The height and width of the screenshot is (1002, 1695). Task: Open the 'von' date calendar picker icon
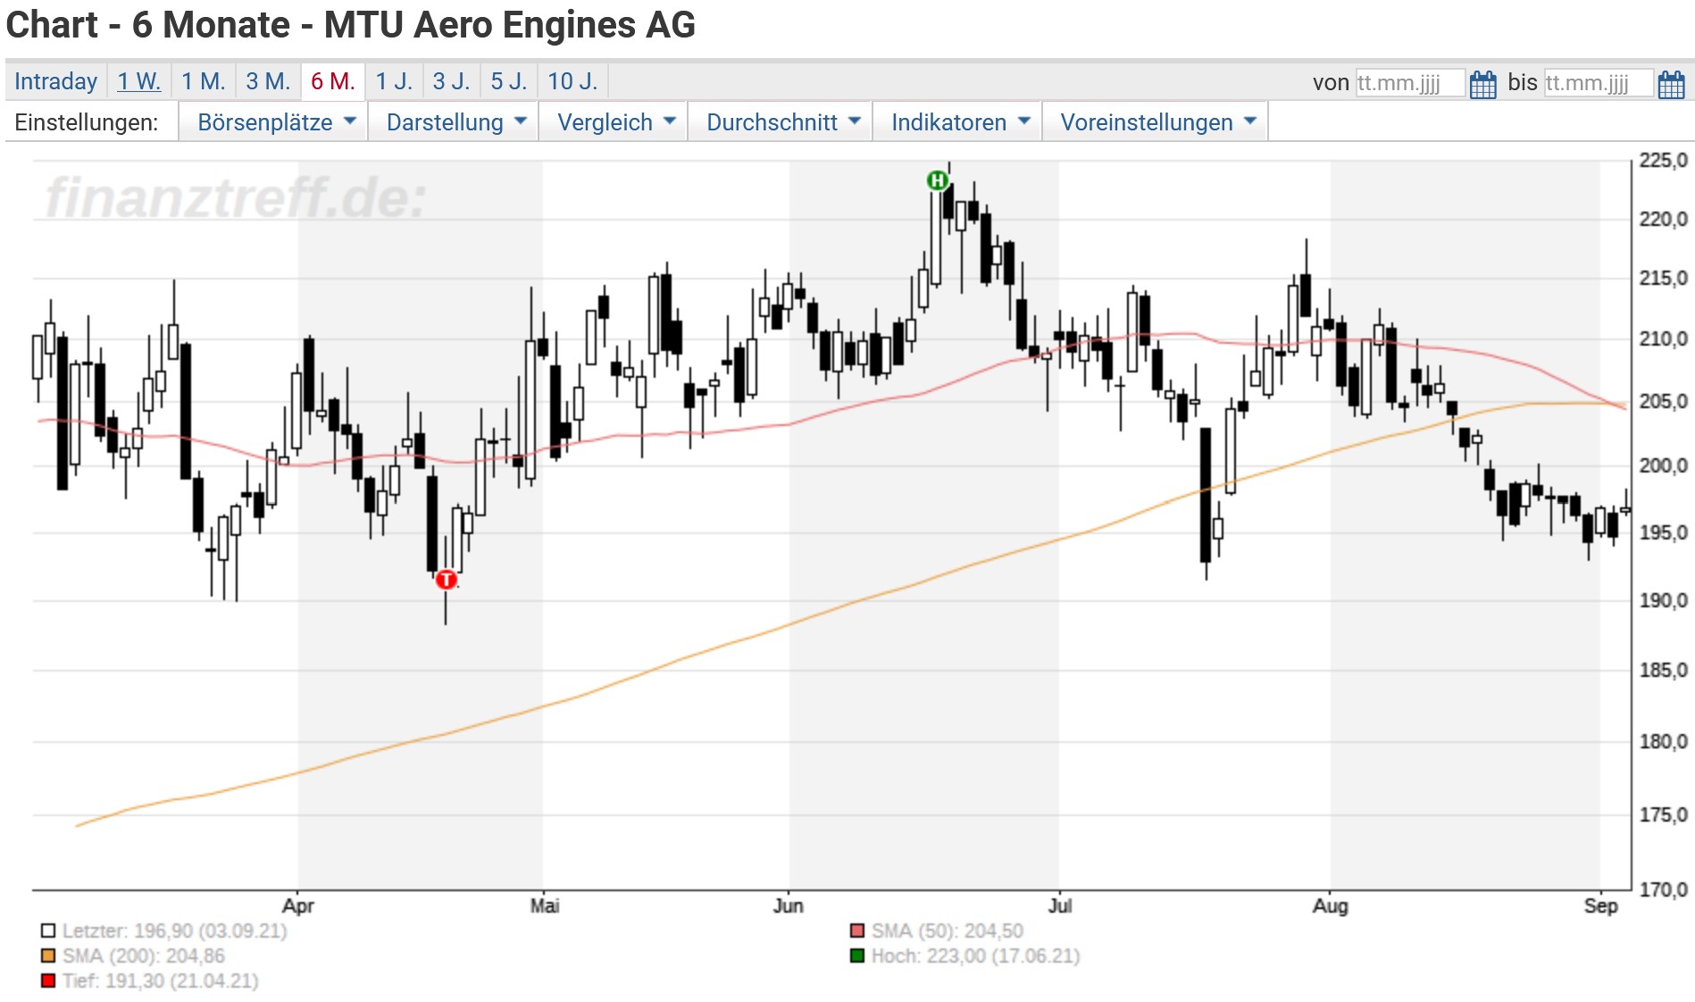[x=1482, y=85]
